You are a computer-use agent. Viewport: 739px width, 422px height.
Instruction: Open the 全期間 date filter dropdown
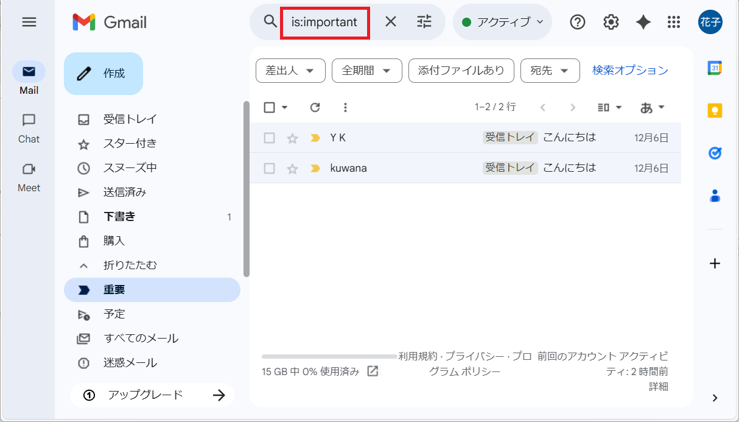[x=366, y=71]
